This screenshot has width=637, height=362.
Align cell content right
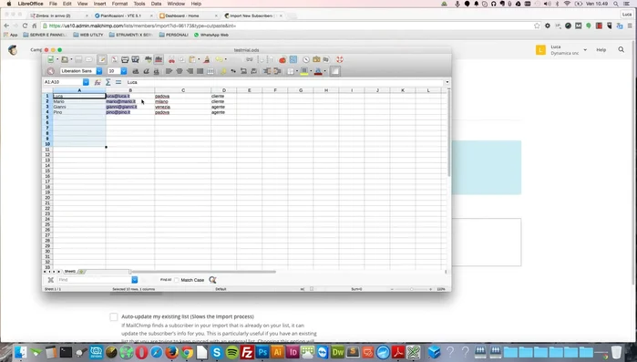point(190,71)
